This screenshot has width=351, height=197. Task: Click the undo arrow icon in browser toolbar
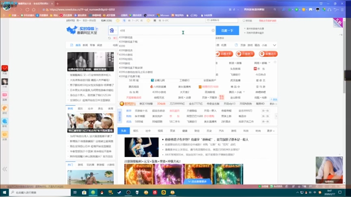pyautogui.click(x=335, y=10)
